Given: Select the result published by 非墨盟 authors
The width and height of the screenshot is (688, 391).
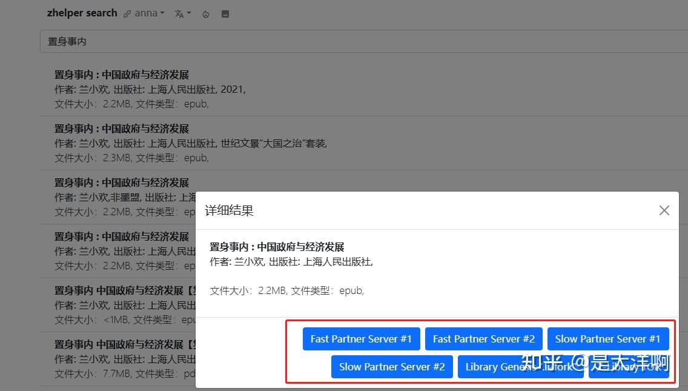Looking at the screenshot, I should click(x=121, y=182).
